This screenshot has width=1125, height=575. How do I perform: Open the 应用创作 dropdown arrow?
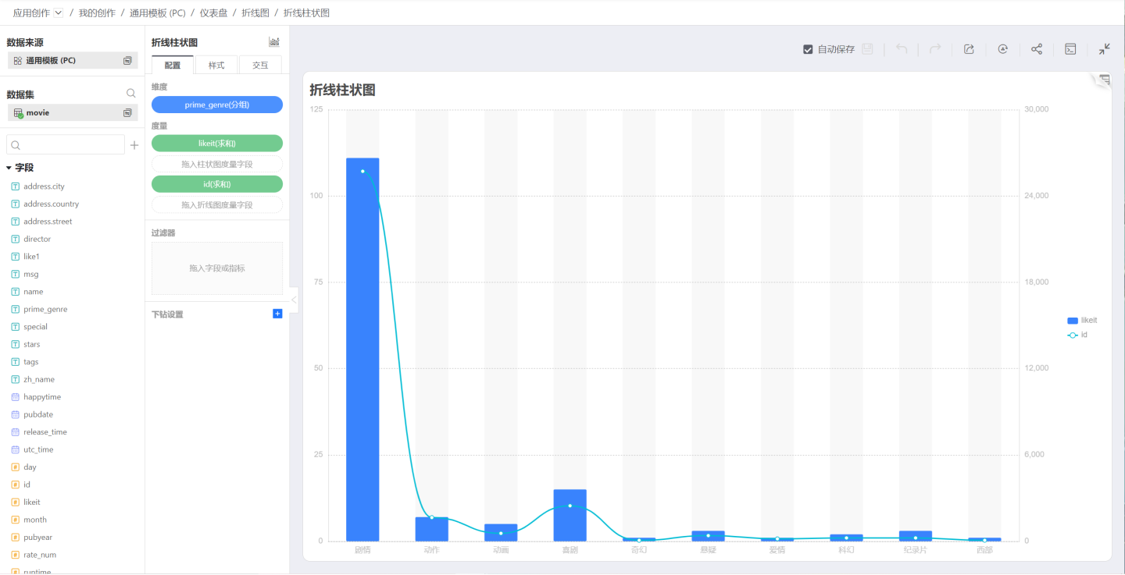(x=59, y=12)
